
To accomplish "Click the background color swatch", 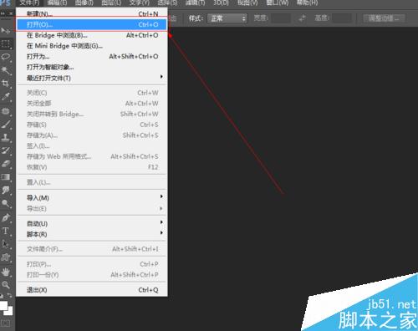I will (x=10, y=312).
